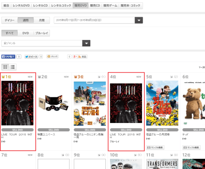Click the Twitter ツイート button

tap(31, 57)
